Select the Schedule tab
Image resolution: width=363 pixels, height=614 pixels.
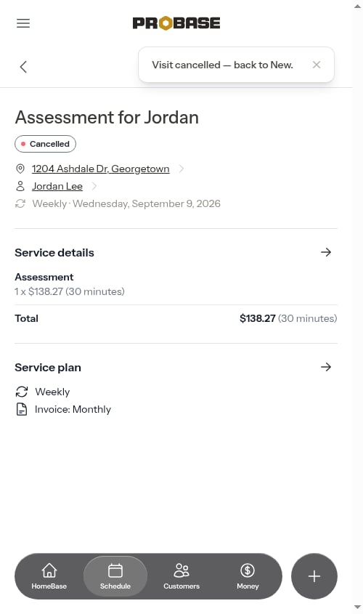[115, 576]
